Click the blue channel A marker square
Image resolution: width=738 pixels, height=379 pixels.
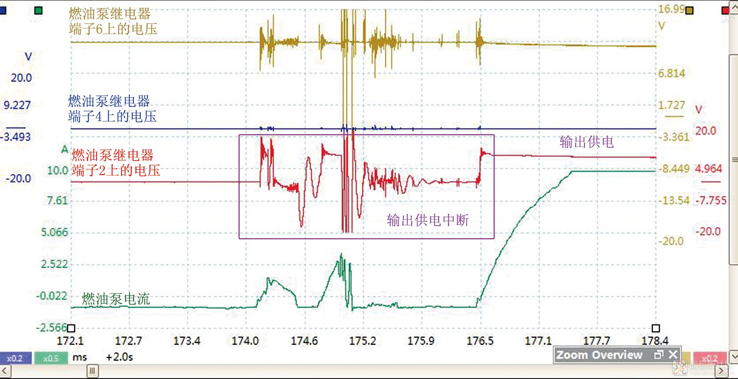[3, 10]
